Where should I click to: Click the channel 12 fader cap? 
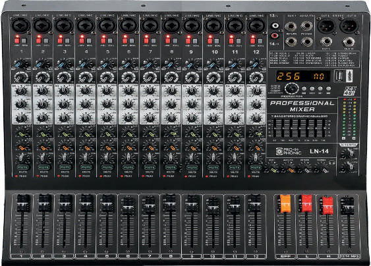[255, 203]
